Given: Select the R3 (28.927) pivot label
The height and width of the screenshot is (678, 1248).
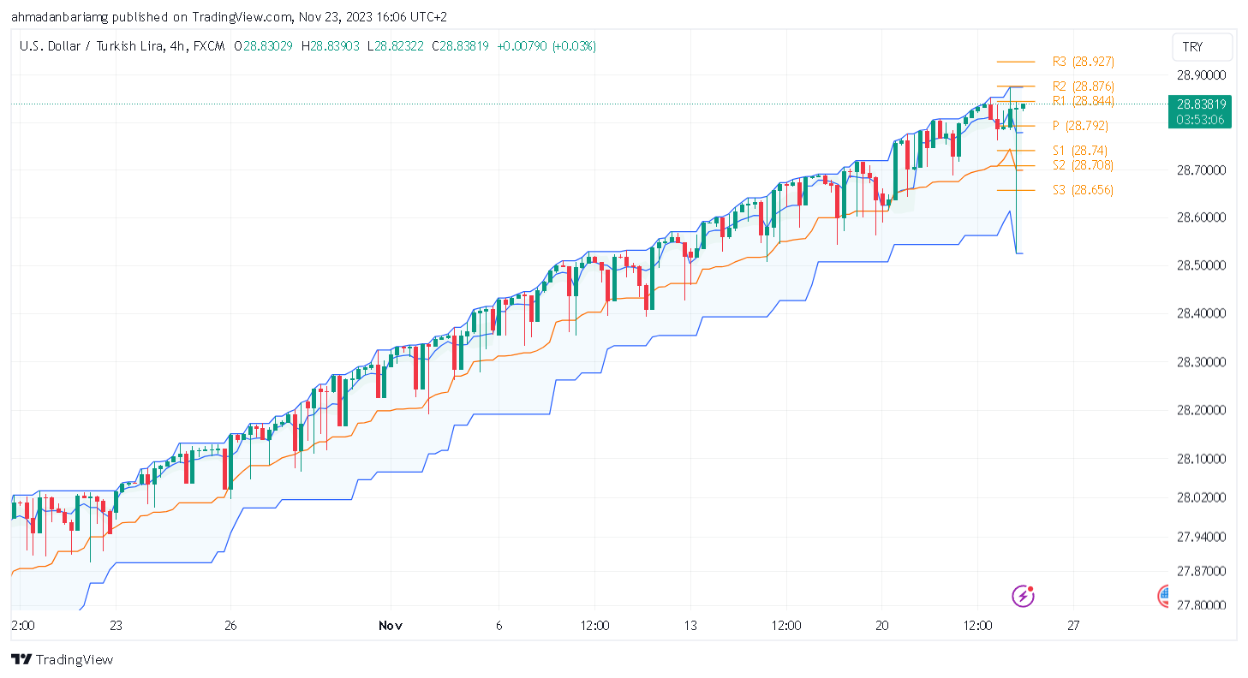Looking at the screenshot, I should point(1083,62).
